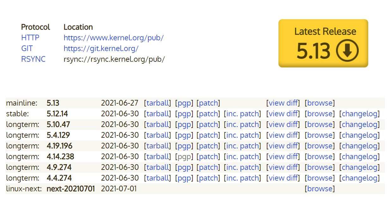
Task: Browse the longterm 4.9.274 source tree
Action: pos(320,167)
